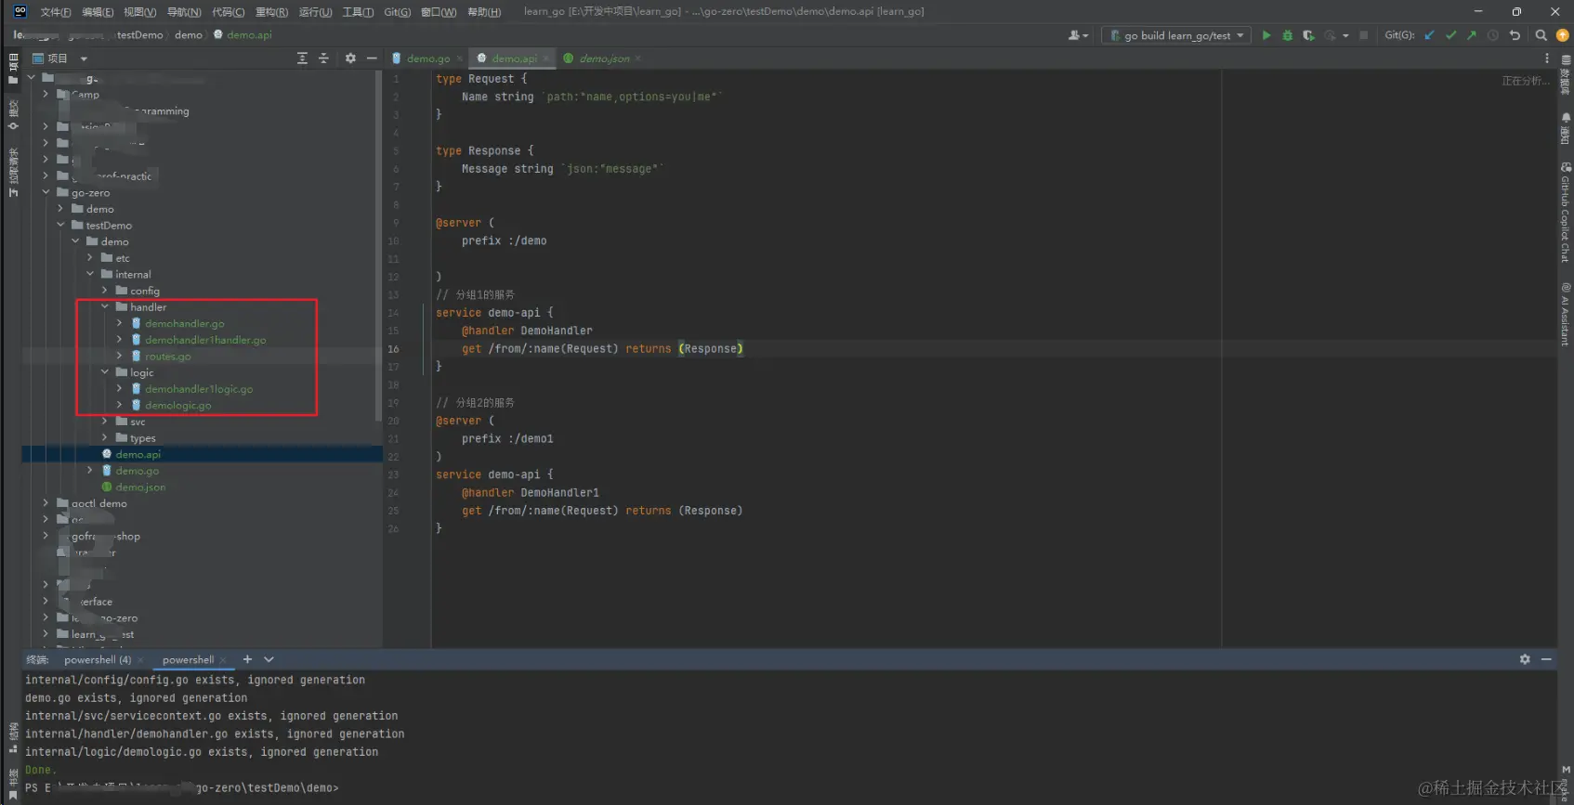Expand the config folder
The height and width of the screenshot is (805, 1574).
pos(105,291)
